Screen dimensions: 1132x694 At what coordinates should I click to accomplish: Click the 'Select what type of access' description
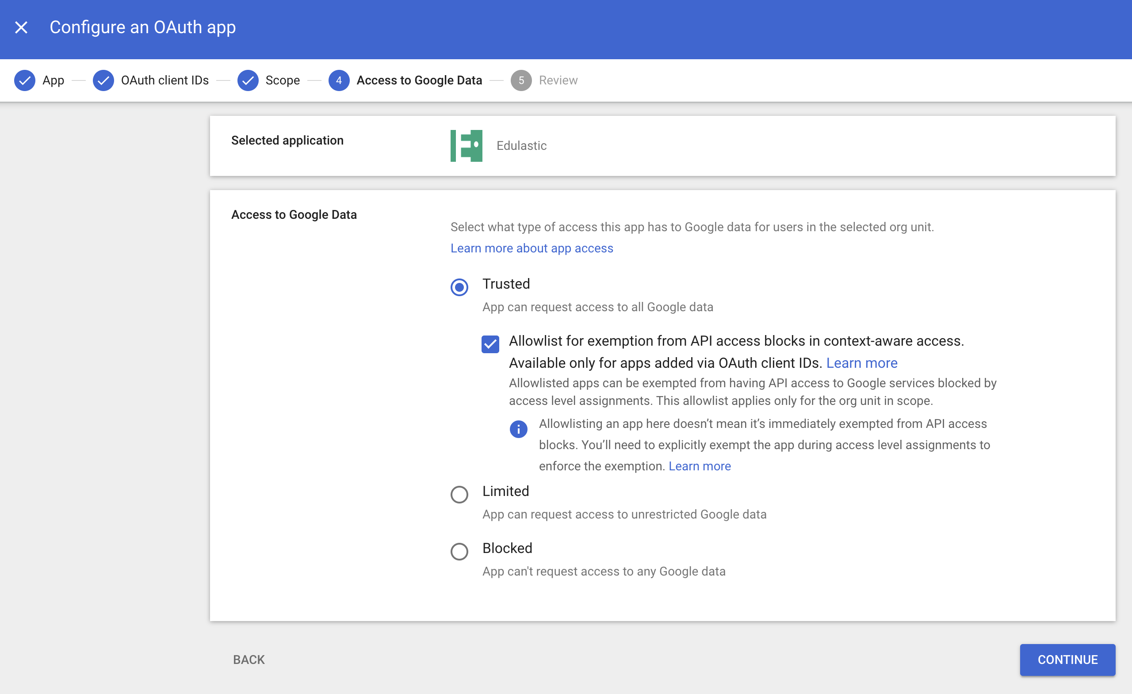click(x=692, y=227)
